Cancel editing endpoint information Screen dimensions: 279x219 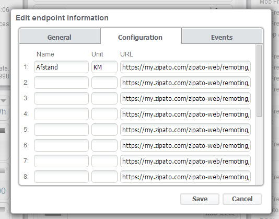242,199
